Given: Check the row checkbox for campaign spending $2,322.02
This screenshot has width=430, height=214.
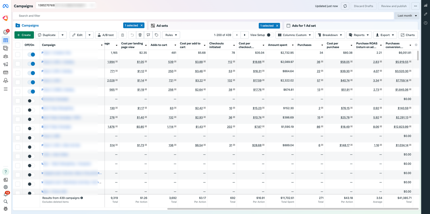Looking at the screenshot, I should 18,82.
